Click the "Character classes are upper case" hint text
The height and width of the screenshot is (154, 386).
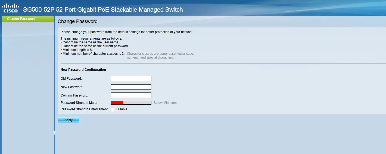[x=160, y=56]
